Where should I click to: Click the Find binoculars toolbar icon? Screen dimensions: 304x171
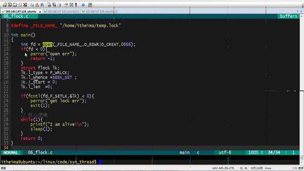[42, 5]
